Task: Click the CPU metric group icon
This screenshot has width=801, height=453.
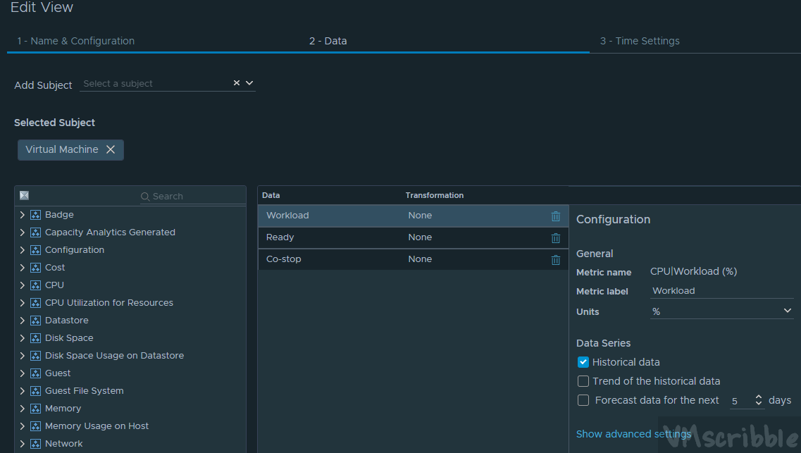Action: [x=35, y=285]
